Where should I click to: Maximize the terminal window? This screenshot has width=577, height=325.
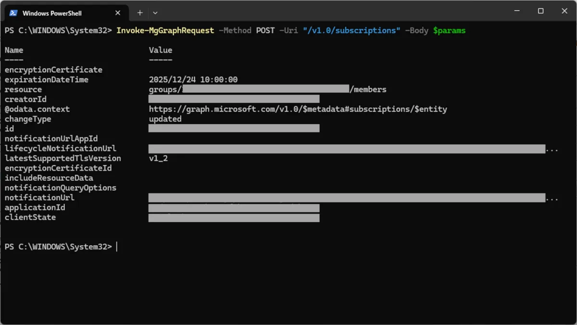(540, 11)
